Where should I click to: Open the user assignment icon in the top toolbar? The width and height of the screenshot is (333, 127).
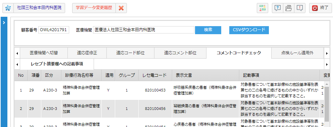tap(262, 8)
